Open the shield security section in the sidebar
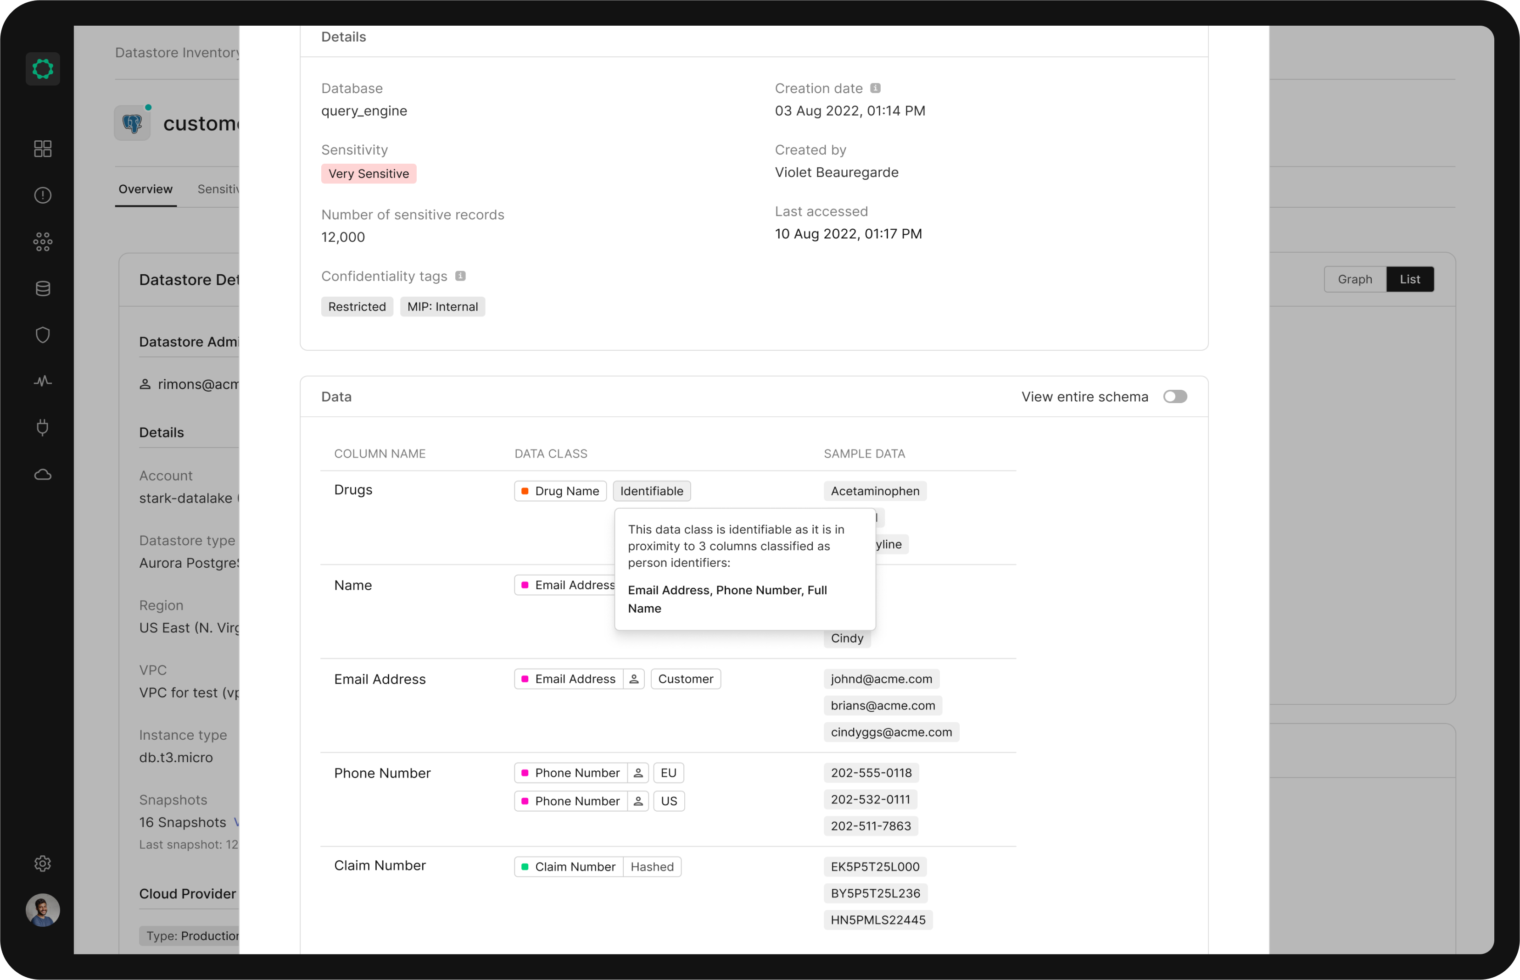Screen dimensions: 1520x980 pos(43,335)
